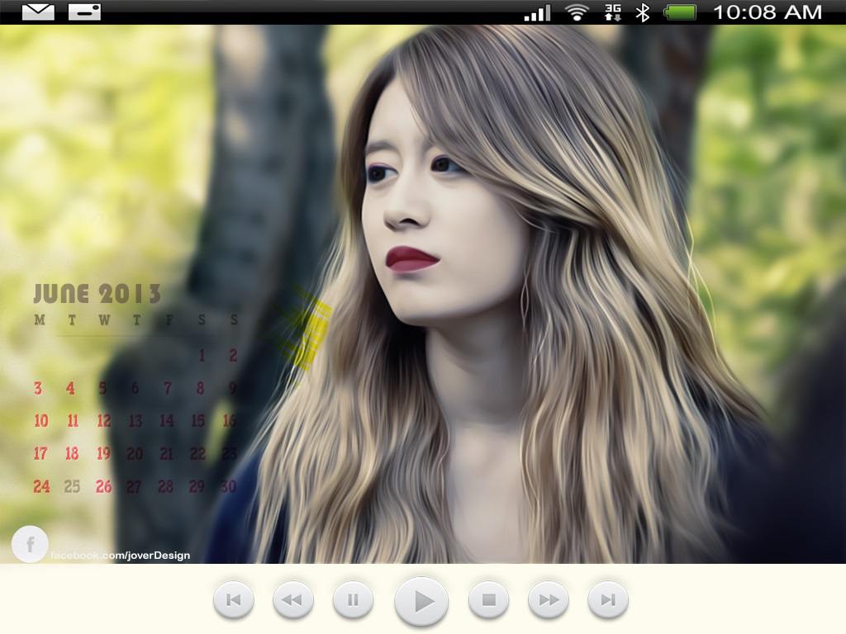Select date 4 on the calendar
Screen dimensions: 846x634
pos(70,388)
